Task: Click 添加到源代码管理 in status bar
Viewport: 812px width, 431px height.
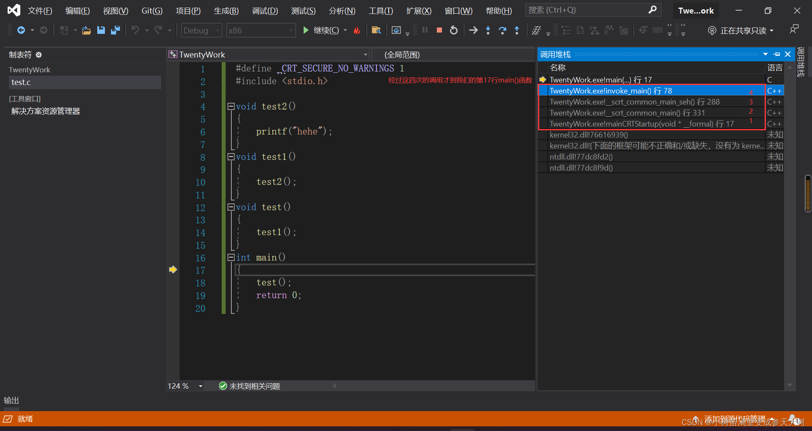Action: [735, 419]
